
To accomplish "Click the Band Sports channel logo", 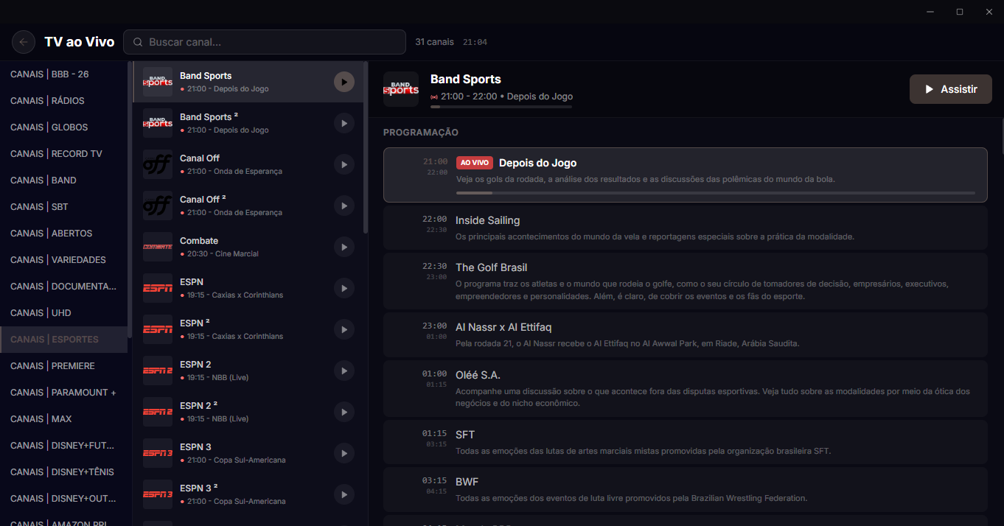I will pos(157,82).
